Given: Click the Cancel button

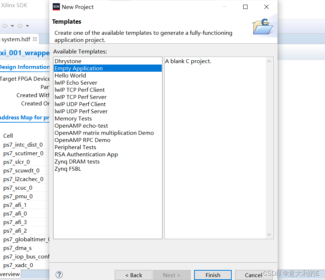Looking at the screenshot, I should pos(254,275).
